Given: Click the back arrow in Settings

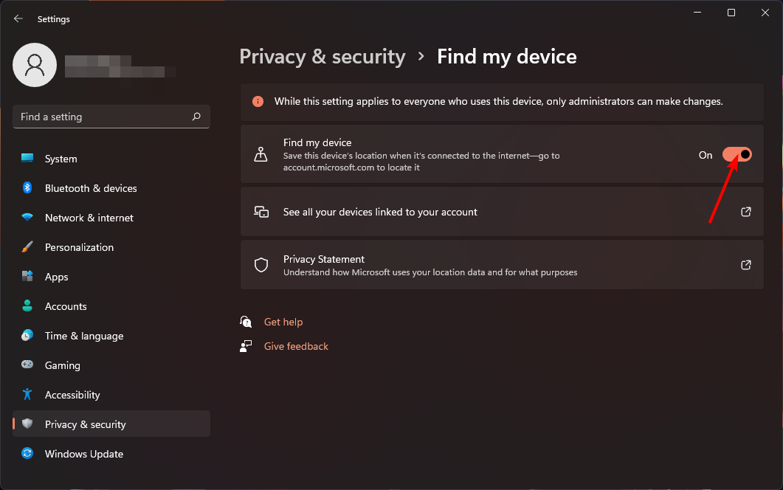Looking at the screenshot, I should (x=18, y=18).
